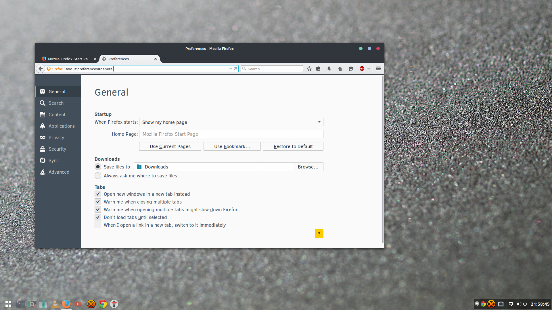Click the Adblock Plus ABP icon
The height and width of the screenshot is (310, 552).
click(362, 69)
